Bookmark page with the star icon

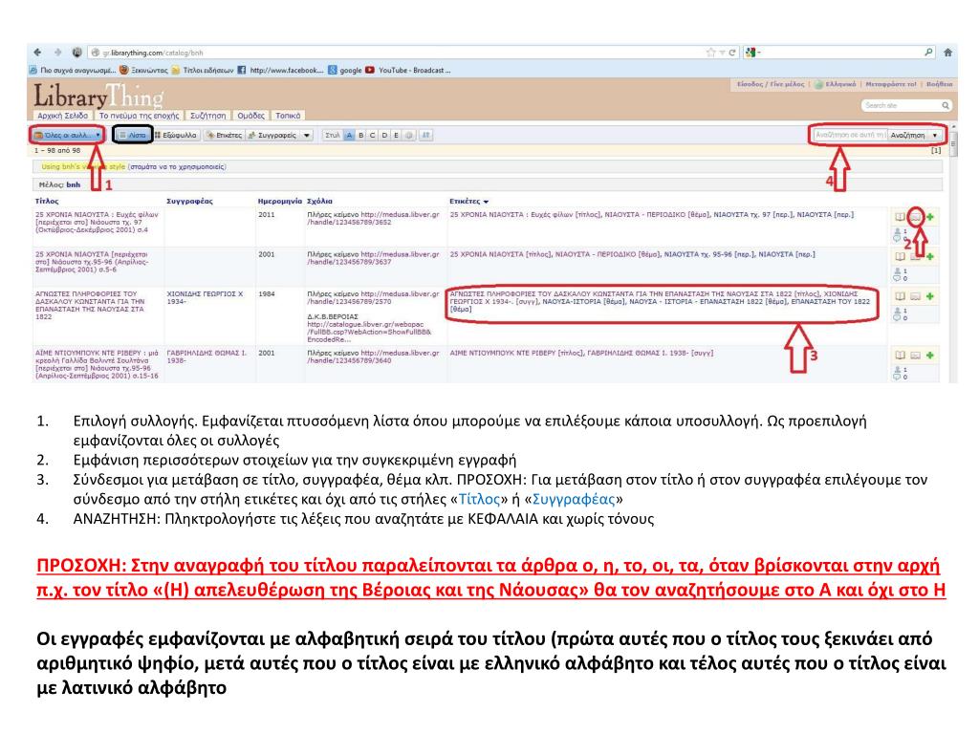710,53
